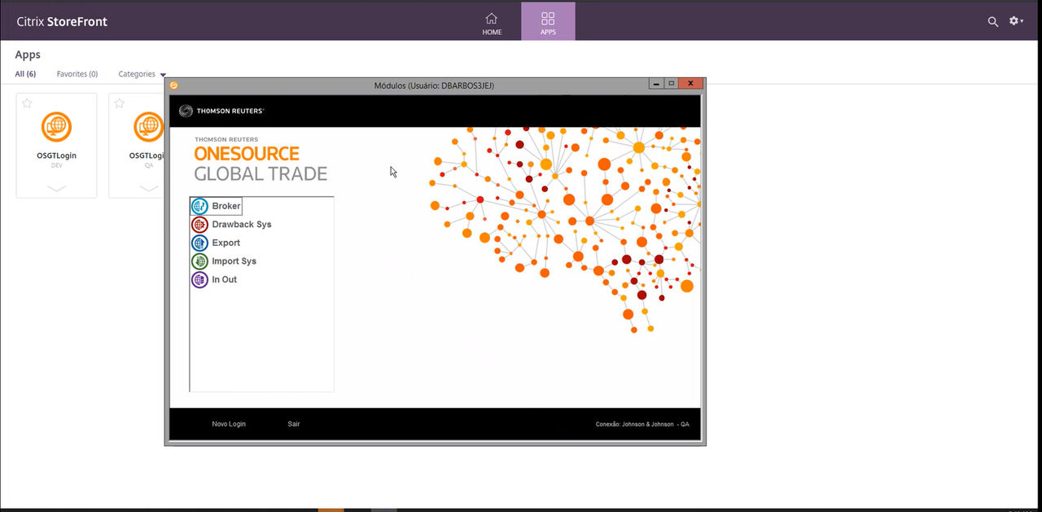1042x512 pixels.
Task: Show the All (6) apps filter
Action: 25,74
